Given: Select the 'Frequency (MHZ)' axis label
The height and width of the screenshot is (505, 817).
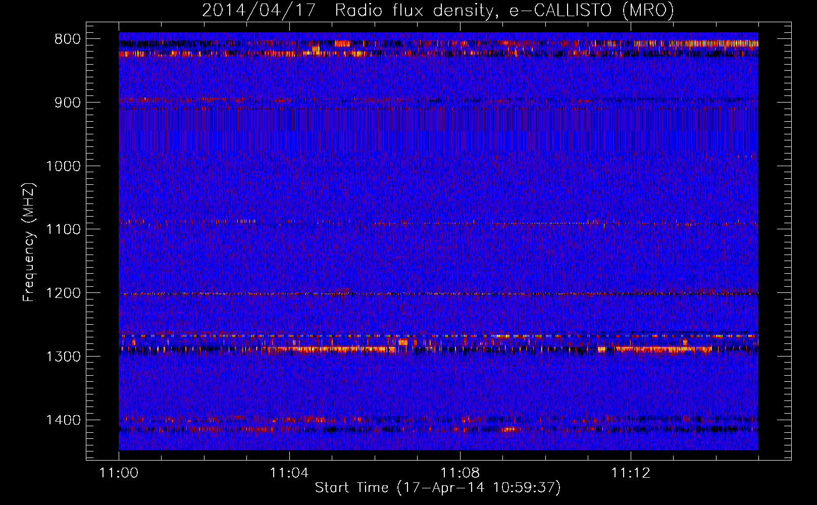Looking at the screenshot, I should (x=29, y=242).
